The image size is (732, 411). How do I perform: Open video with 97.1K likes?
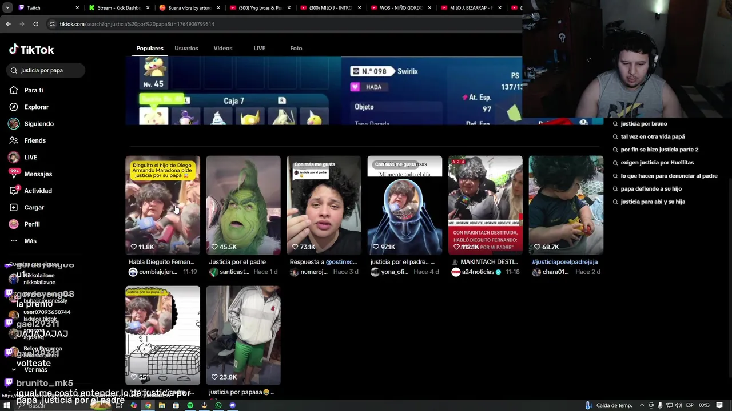pyautogui.click(x=404, y=205)
